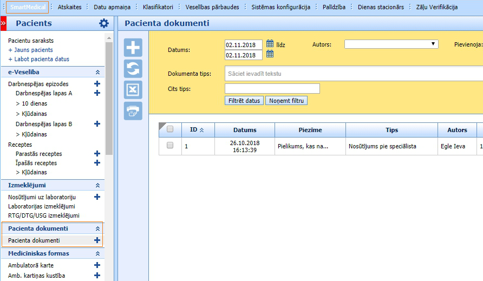Open calendar for the start date field
This screenshot has width=483, height=281.
click(x=270, y=44)
